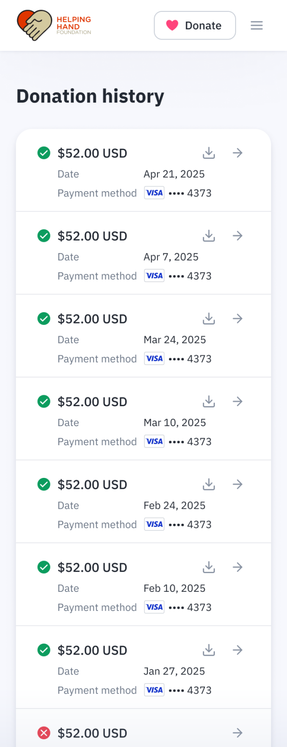Download receipt for Mar 10, 2025 donation

[209, 401]
